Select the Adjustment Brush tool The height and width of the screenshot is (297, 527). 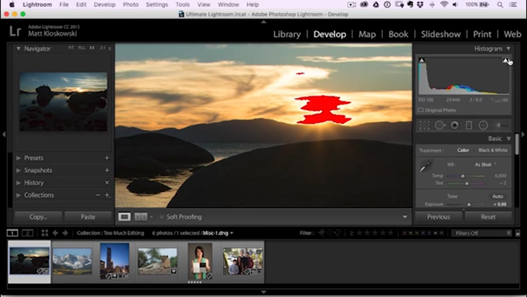point(502,126)
